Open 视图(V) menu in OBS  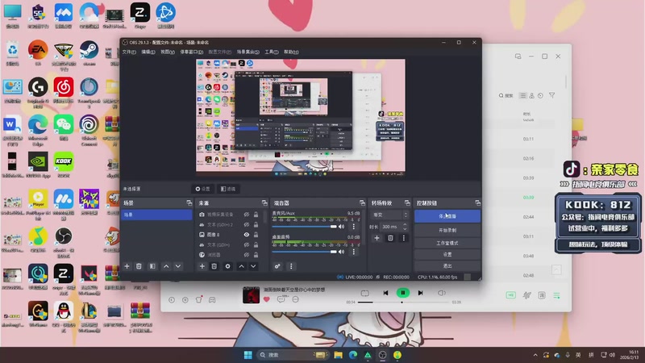tap(168, 52)
